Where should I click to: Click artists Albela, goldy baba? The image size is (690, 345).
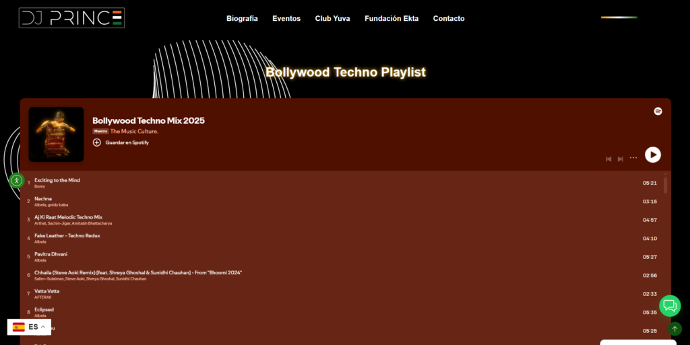pos(51,205)
